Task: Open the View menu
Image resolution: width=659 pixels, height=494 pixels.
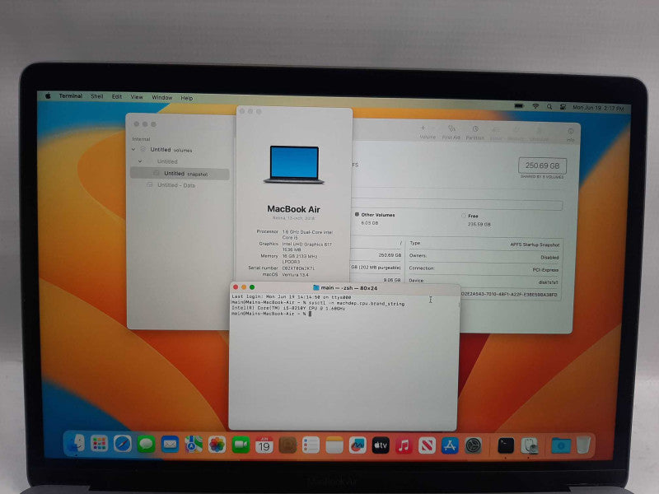Action: 137,97
